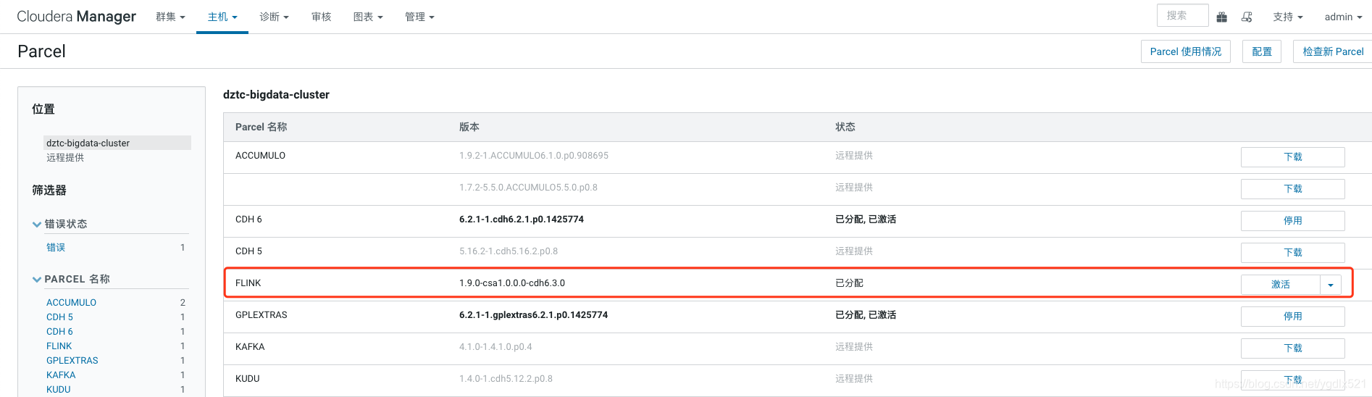Open the 主机 menu
Screen dimensions: 1372x397
pos(222,17)
